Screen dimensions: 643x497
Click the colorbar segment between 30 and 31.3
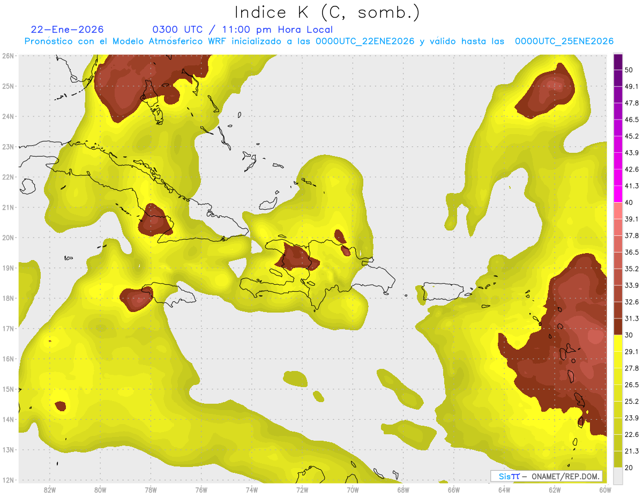618,327
